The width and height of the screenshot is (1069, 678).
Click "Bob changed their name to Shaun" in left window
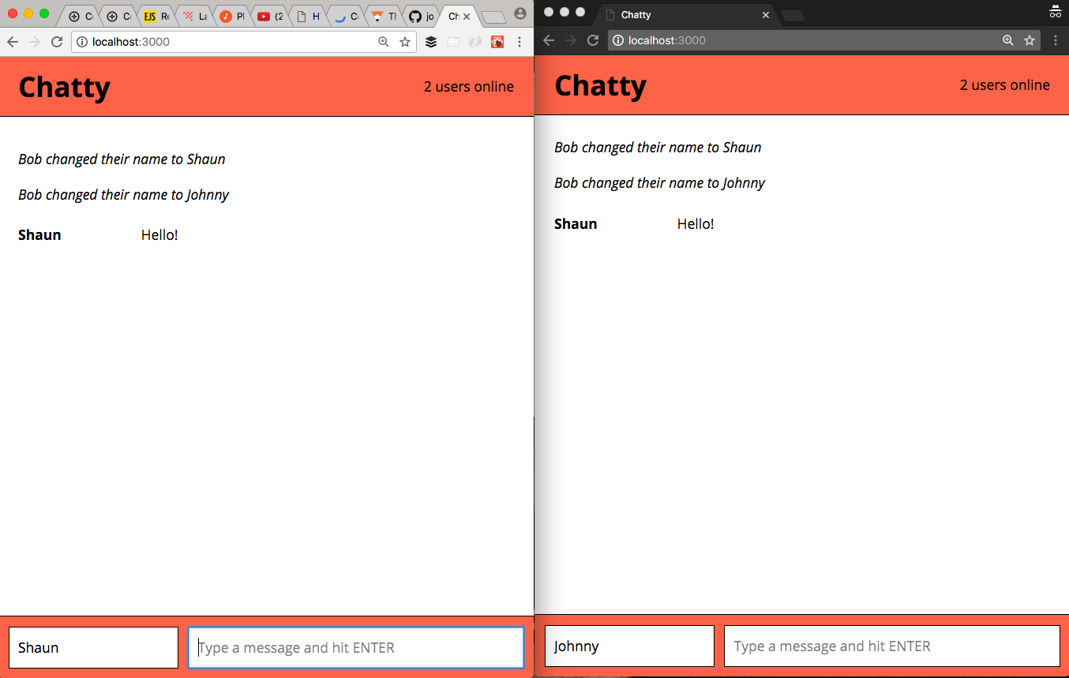click(122, 159)
